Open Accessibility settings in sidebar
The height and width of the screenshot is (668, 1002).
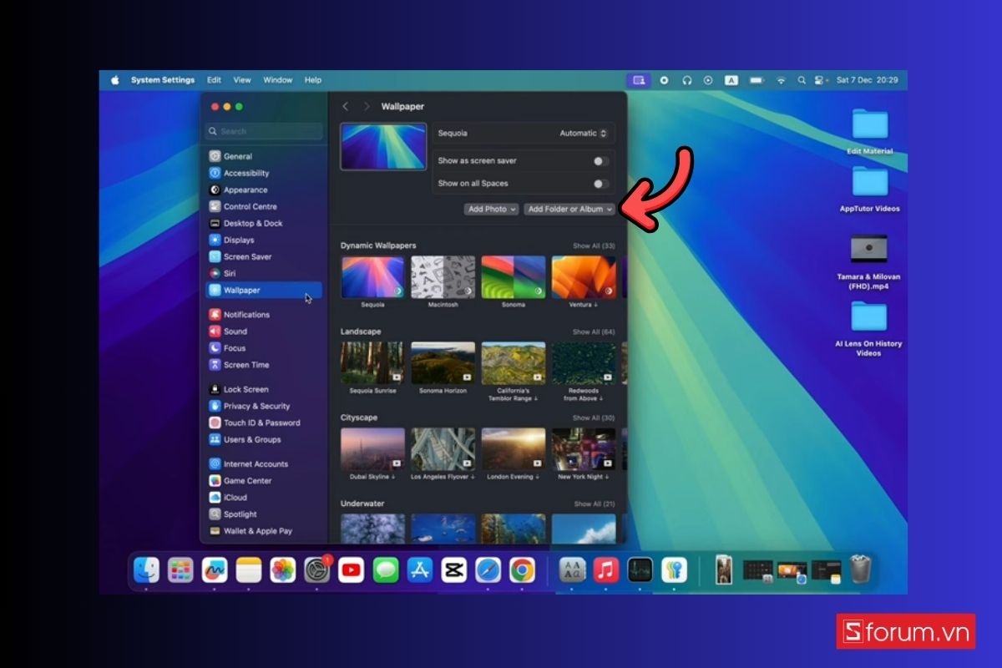[264, 173]
